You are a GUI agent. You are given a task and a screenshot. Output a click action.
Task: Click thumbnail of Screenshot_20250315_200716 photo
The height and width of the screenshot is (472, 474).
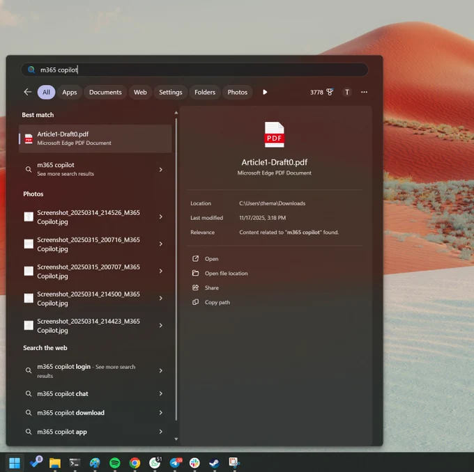pos(29,244)
